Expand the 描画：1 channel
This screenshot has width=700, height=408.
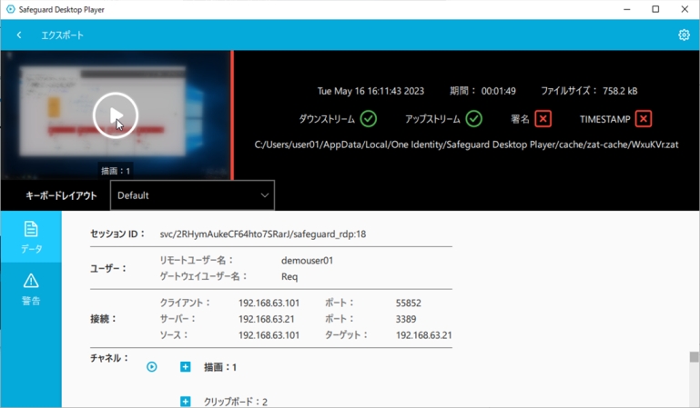click(x=186, y=366)
